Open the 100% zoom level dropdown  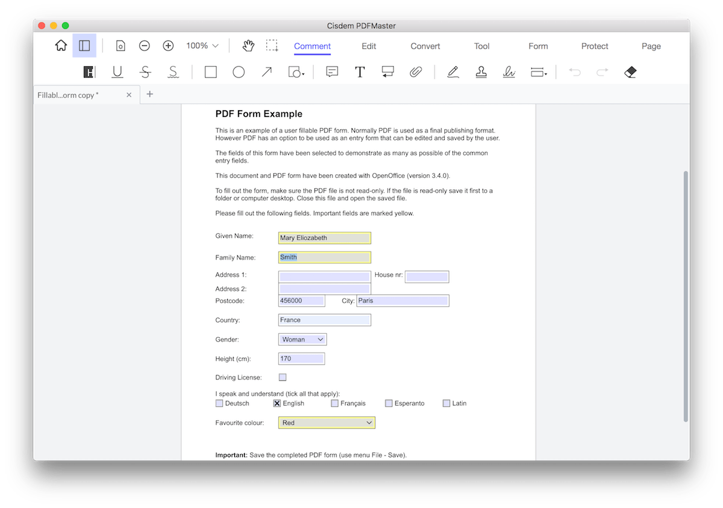(202, 46)
